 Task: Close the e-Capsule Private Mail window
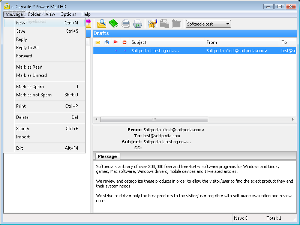[291, 7]
